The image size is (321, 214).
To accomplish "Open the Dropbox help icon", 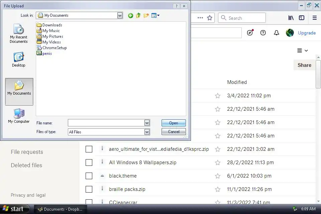I will pos(263,33).
